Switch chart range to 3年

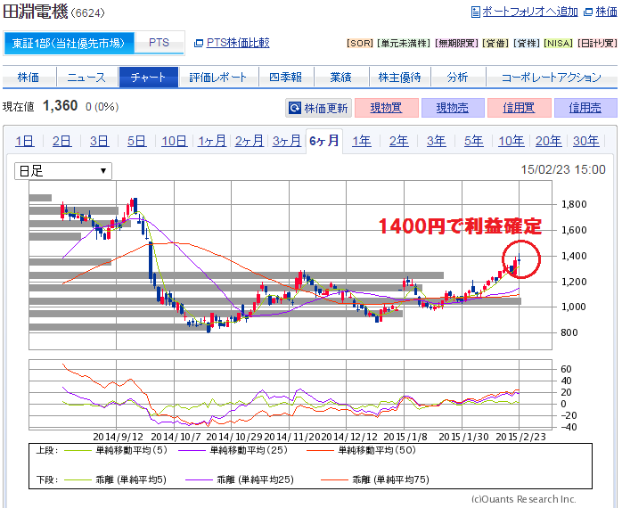pos(437,141)
